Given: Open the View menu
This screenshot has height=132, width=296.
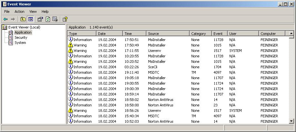Looking at the screenshot, I should [33, 12].
